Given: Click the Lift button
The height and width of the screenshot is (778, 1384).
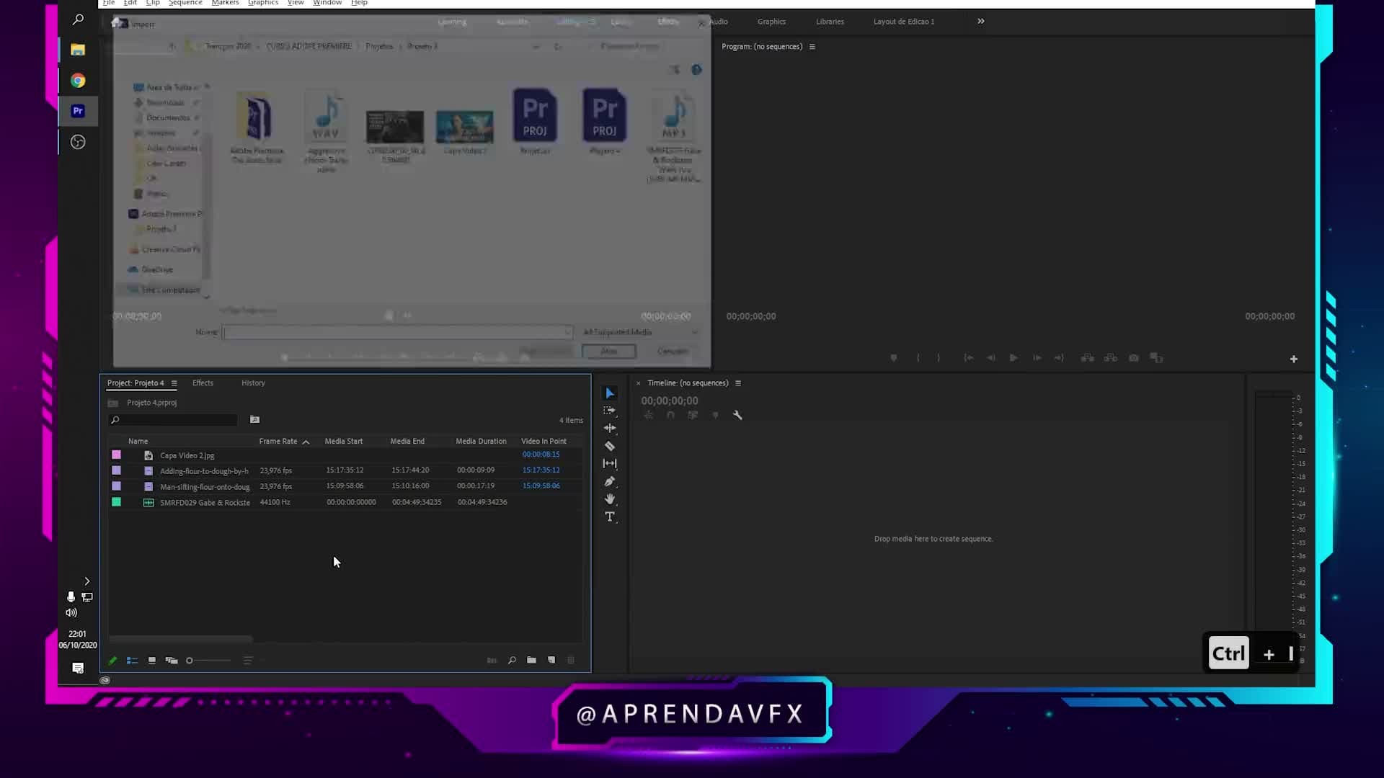Looking at the screenshot, I should point(1087,358).
